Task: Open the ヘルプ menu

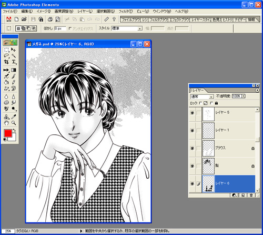Action: coord(181,12)
